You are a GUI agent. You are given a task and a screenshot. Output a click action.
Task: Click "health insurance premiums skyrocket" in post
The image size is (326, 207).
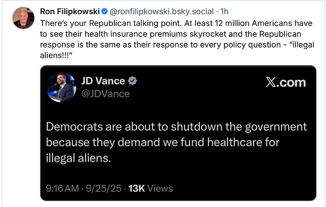[127, 33]
